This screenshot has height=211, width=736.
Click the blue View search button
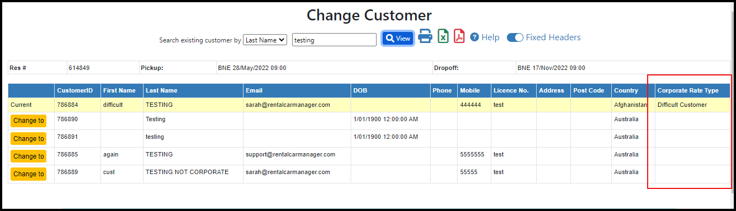coord(398,39)
